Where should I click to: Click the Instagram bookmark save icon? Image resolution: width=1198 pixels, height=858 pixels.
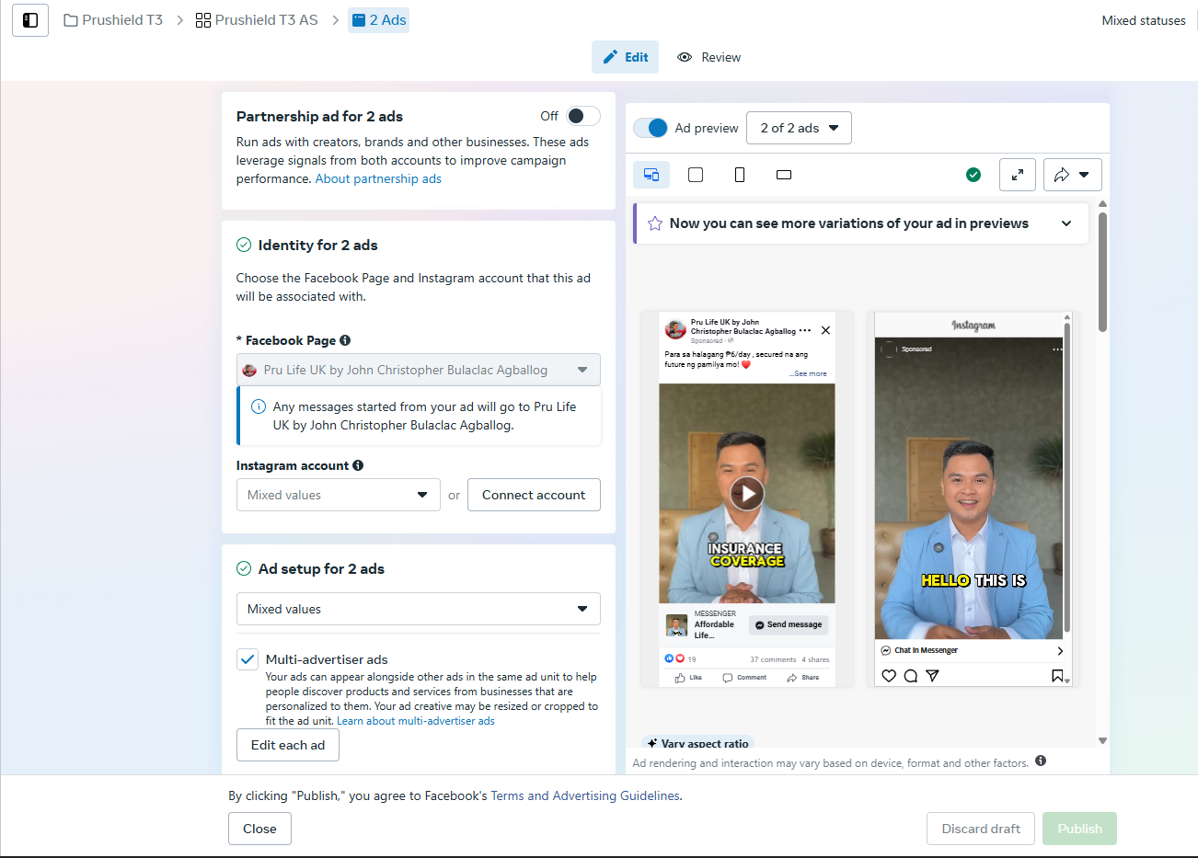[1057, 676]
